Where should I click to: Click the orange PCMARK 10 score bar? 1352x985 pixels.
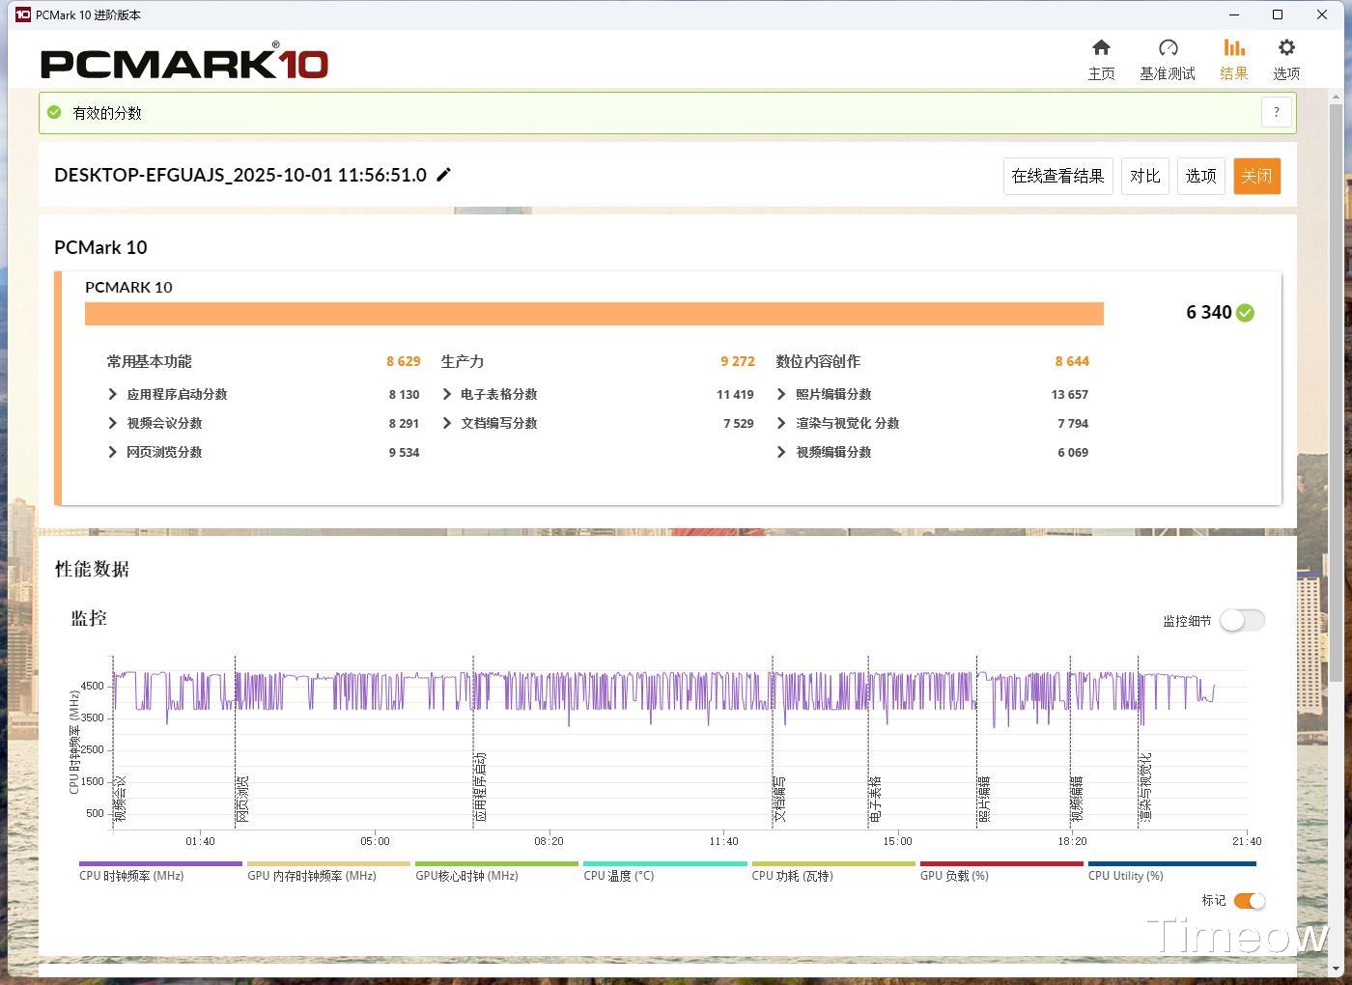point(594,314)
